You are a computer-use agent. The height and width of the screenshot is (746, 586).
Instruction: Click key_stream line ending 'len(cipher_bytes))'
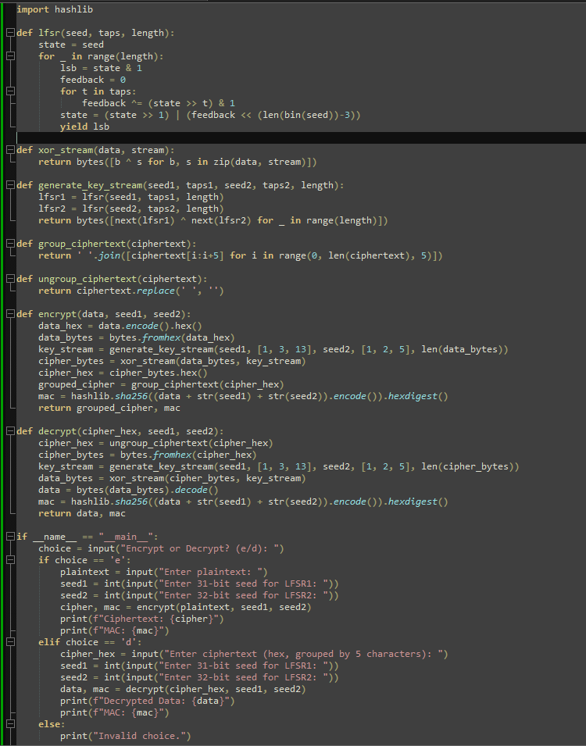(x=278, y=466)
